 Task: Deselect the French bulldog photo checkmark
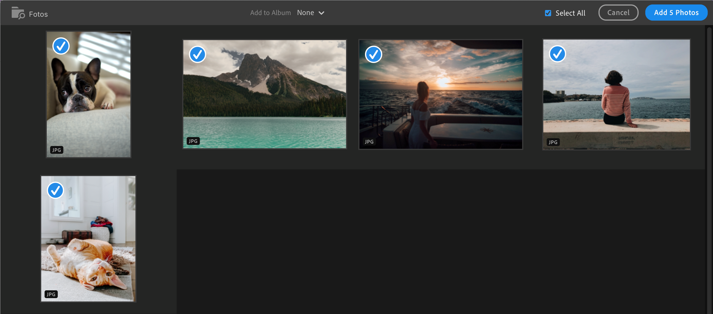61,46
